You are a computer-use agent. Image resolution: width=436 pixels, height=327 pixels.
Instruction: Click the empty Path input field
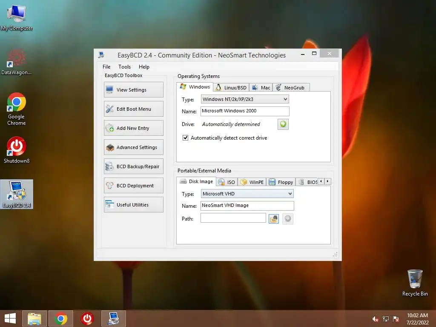click(233, 218)
